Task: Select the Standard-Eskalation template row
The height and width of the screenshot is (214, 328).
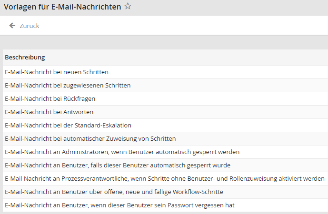Action: (68, 126)
